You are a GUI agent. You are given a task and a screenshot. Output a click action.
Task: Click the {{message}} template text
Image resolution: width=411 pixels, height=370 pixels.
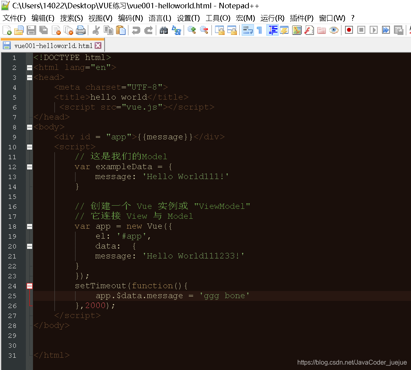pos(165,137)
